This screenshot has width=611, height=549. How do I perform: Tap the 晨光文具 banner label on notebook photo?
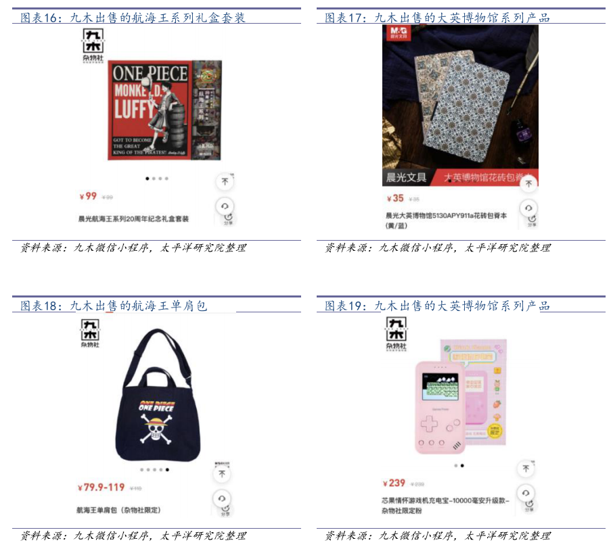tap(406, 178)
